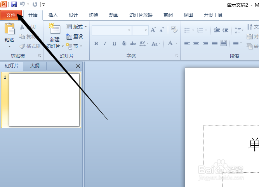
Task: Click the 粘贴 paste clipboard icon
Action: pyautogui.click(x=9, y=29)
